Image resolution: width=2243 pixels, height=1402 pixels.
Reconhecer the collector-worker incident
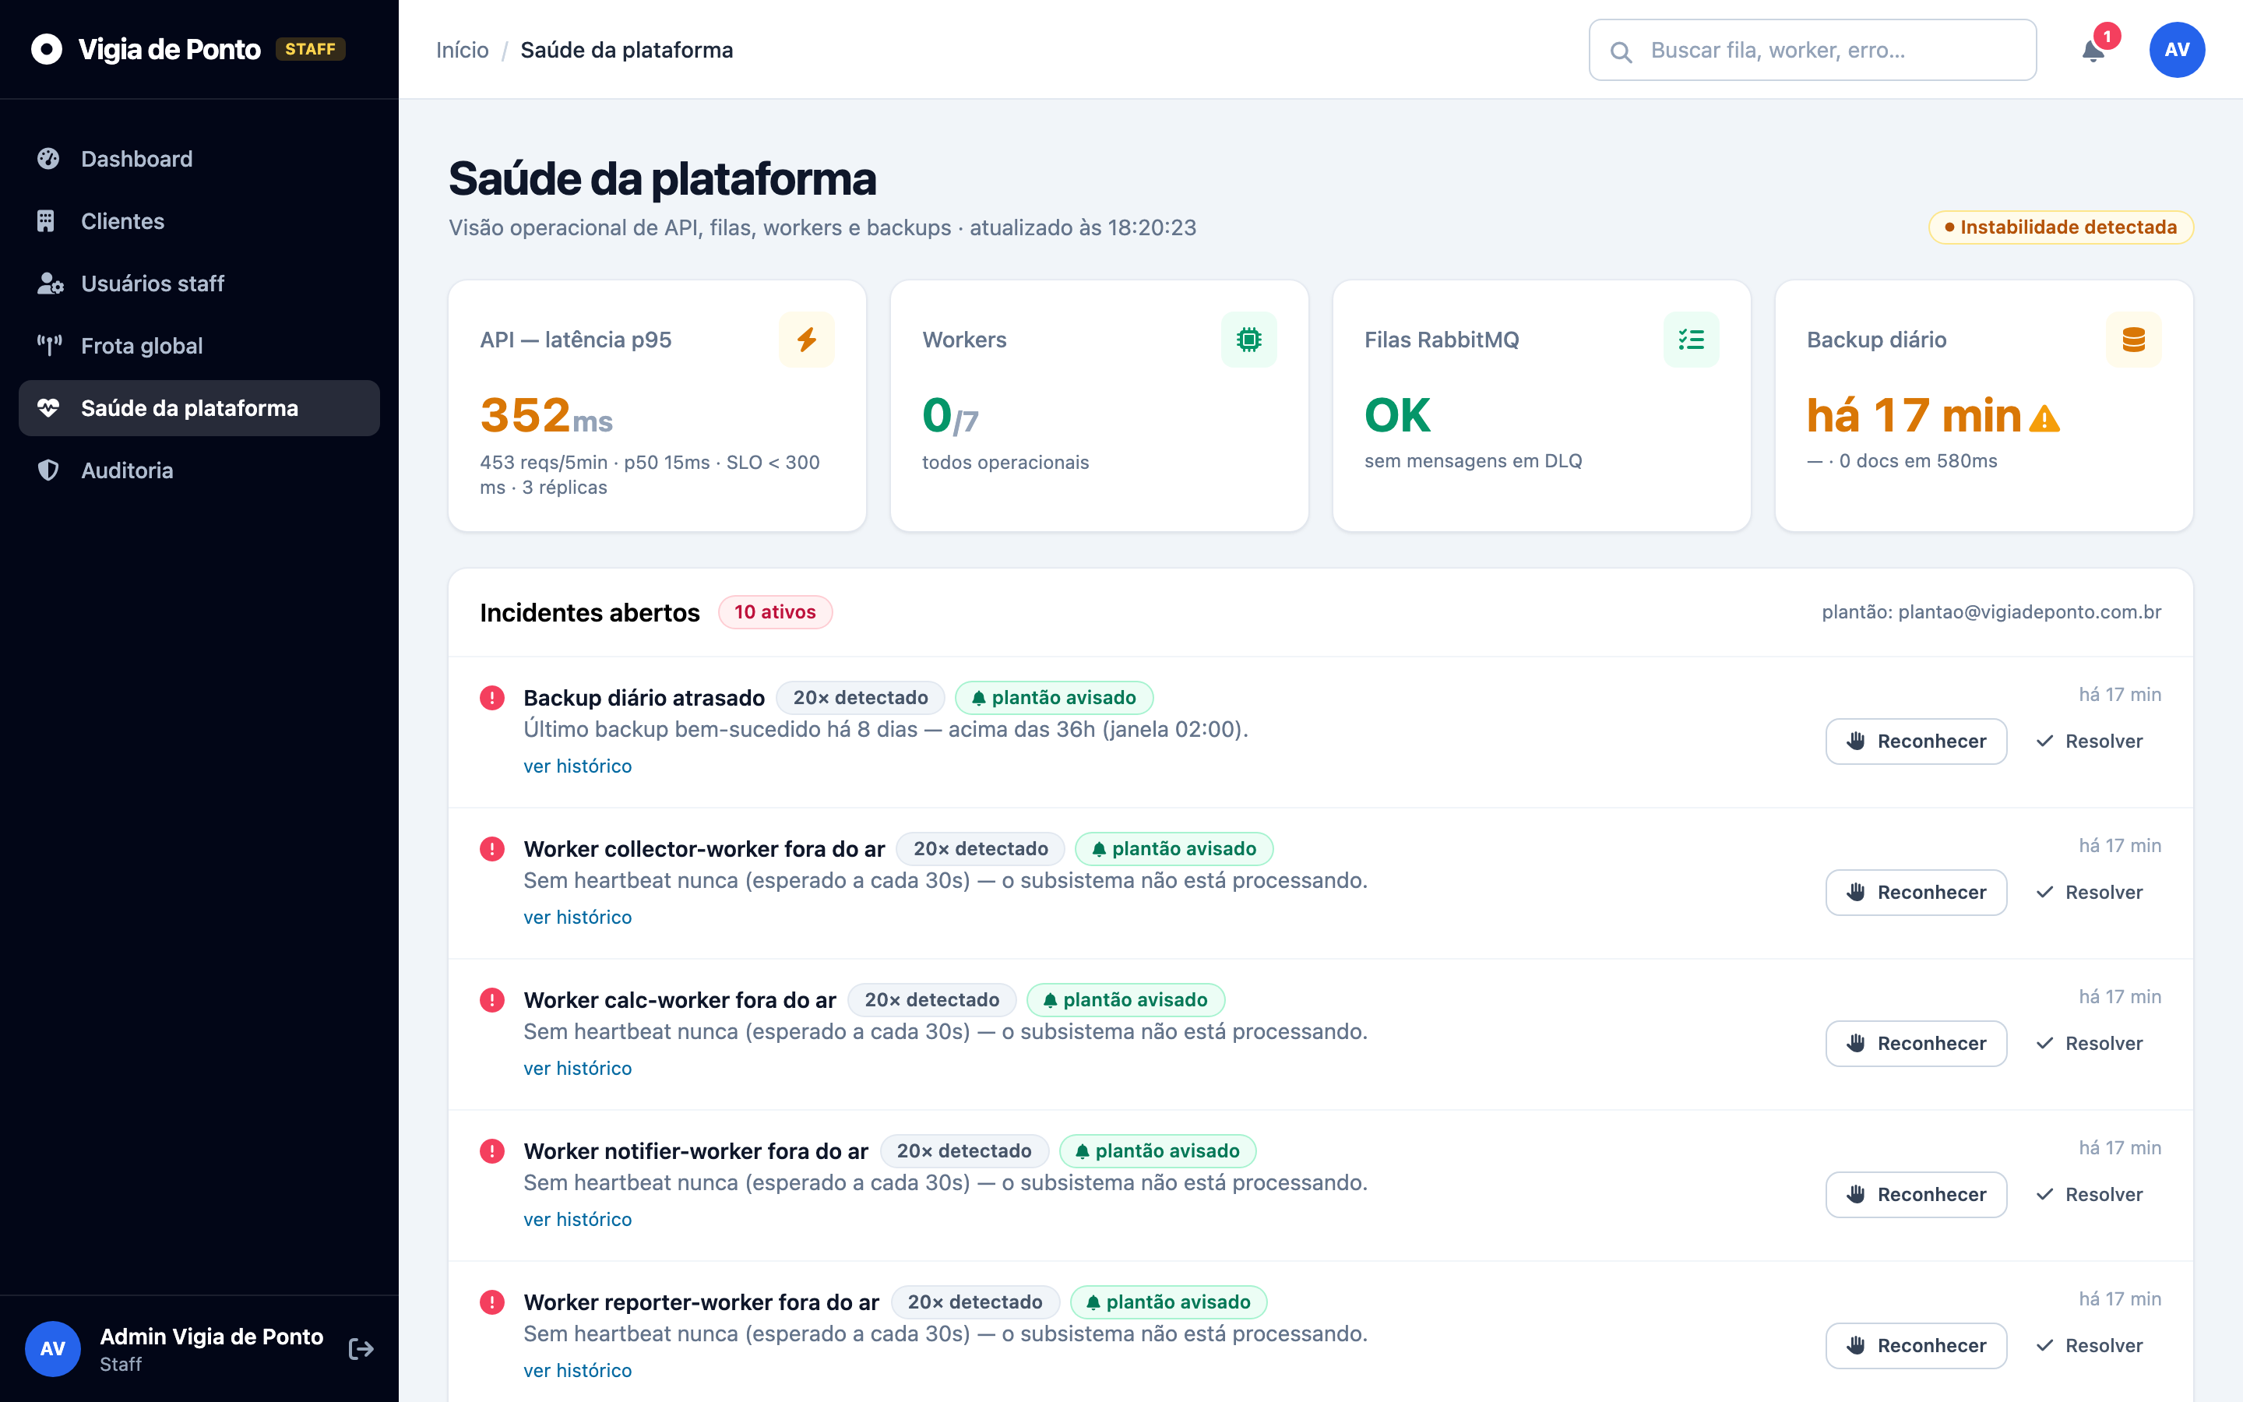point(1916,892)
